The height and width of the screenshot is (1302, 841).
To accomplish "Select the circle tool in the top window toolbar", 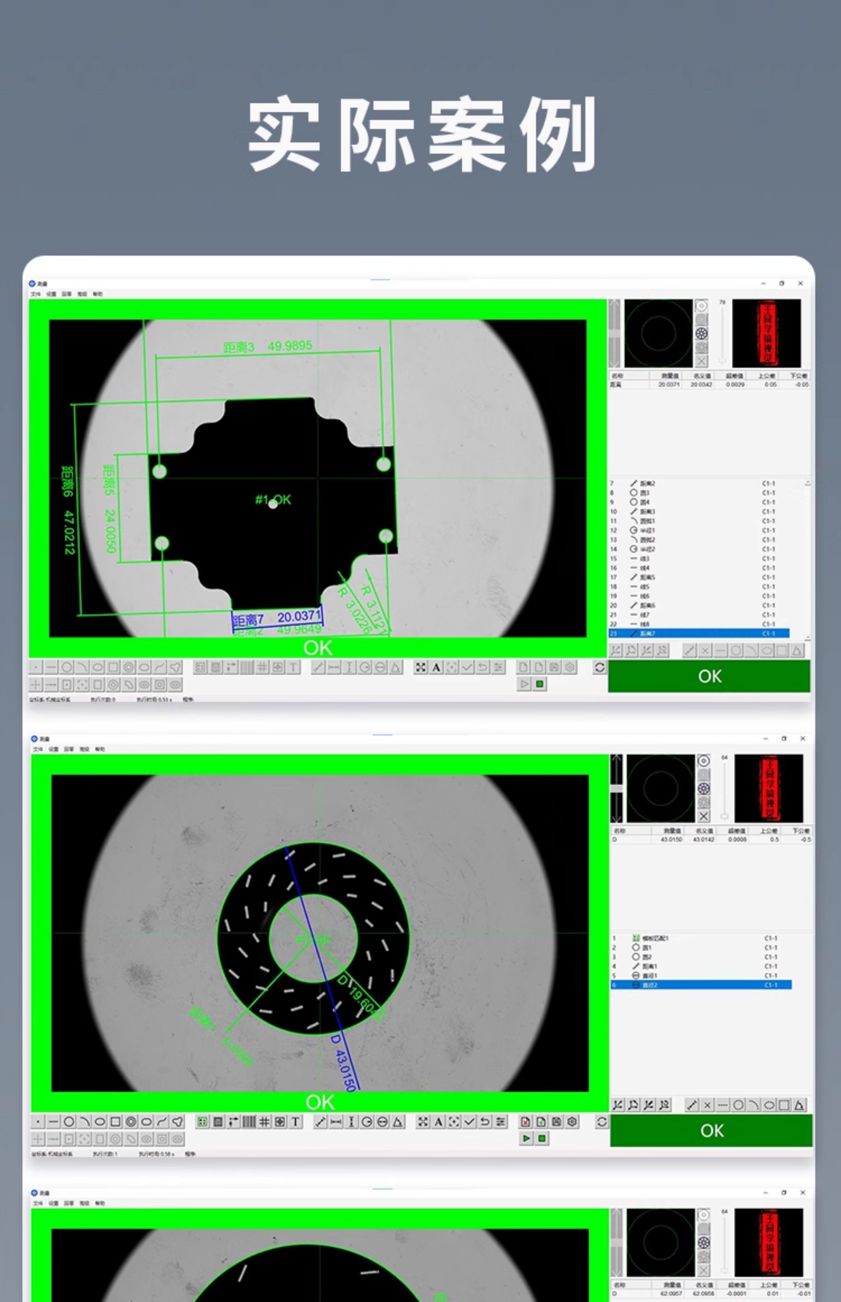I will (66, 667).
